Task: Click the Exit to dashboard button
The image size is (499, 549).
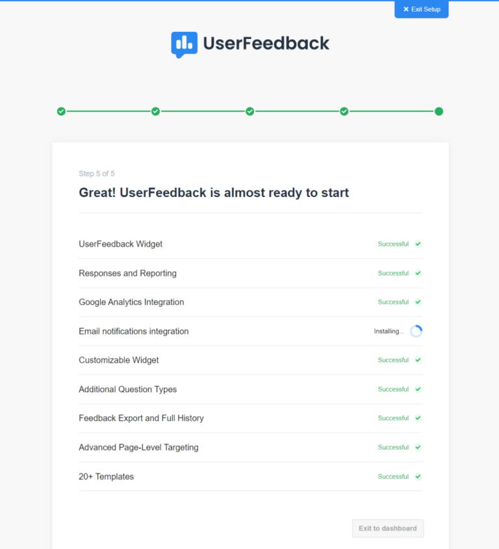Action: pos(387,528)
